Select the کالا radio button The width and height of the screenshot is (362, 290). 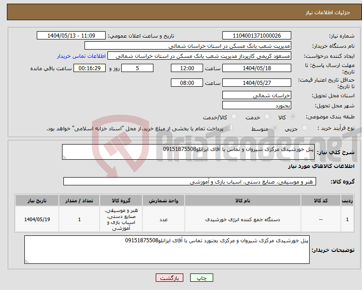(x=293, y=117)
